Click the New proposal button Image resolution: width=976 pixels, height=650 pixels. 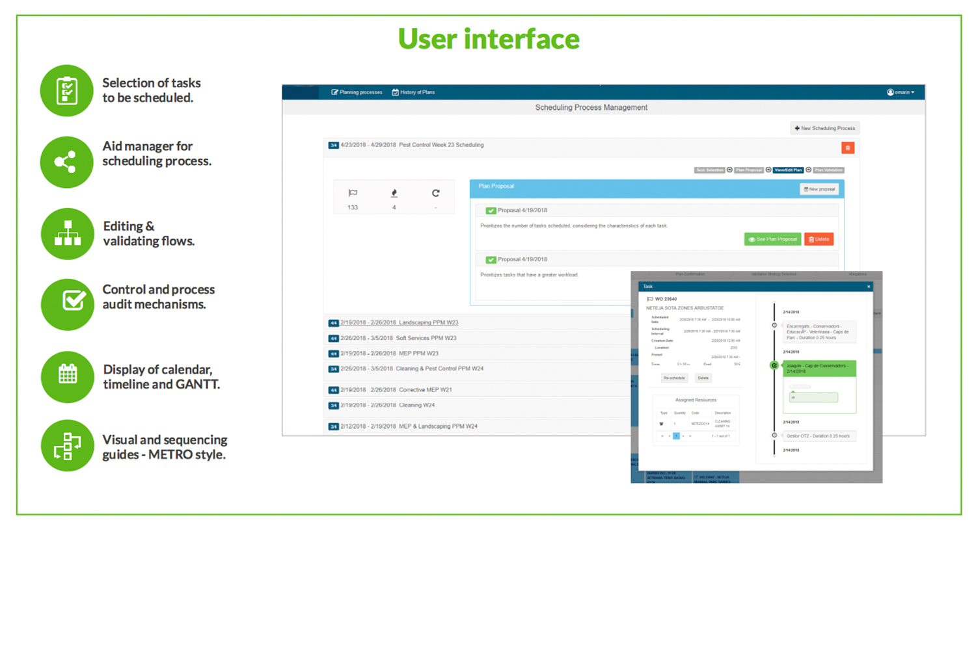pyautogui.click(x=819, y=189)
